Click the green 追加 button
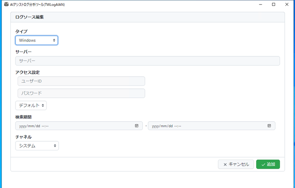The width and height of the screenshot is (295, 188). click(268, 164)
